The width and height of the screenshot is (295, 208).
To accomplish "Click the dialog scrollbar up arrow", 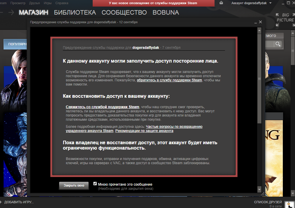I will pos(260,30).
